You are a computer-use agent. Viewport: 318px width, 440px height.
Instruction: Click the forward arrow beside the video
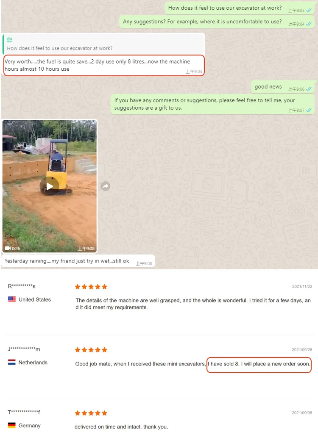pyautogui.click(x=105, y=186)
